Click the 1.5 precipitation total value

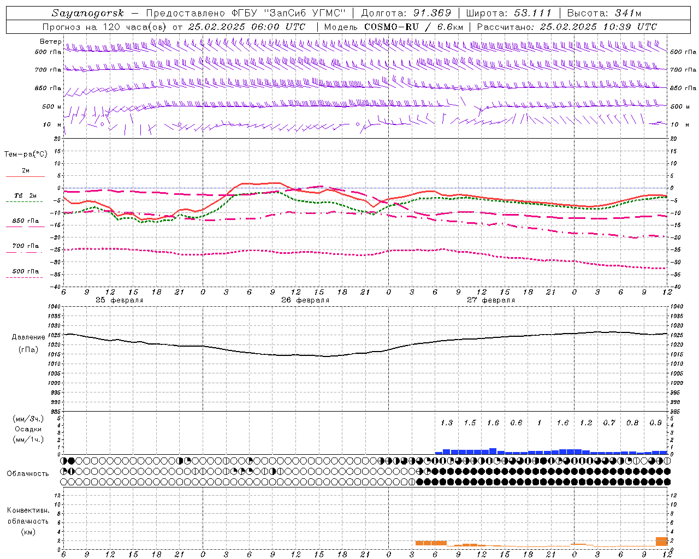(x=470, y=423)
